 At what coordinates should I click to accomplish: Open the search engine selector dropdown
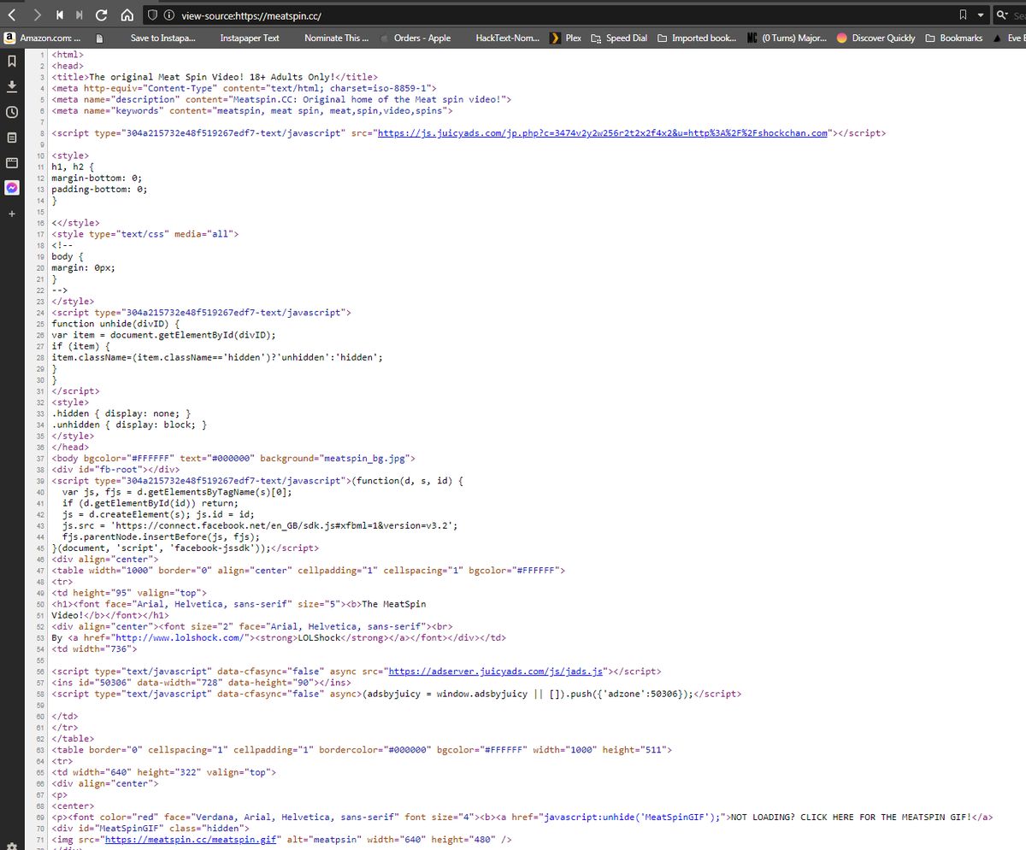1001,15
